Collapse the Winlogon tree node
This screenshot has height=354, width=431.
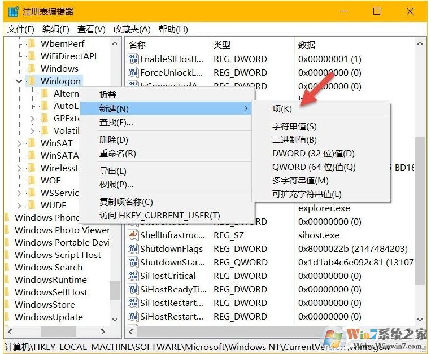(19, 81)
